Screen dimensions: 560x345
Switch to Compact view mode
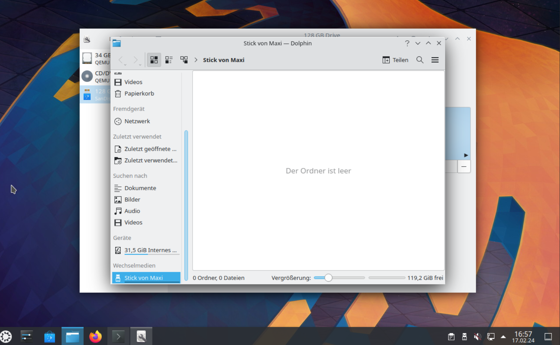169,60
